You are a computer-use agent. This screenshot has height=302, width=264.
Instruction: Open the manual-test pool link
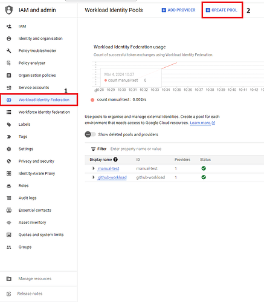109,168
